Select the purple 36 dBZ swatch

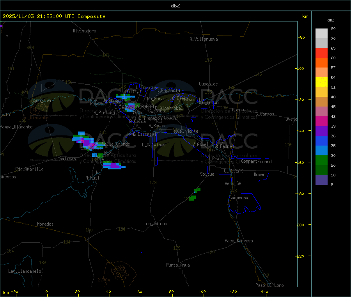pos(321,131)
